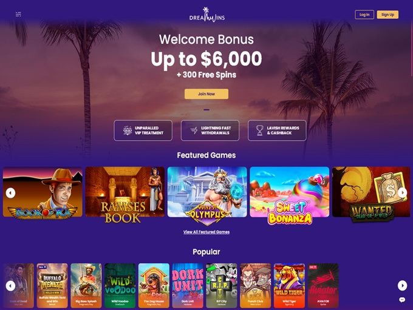Click the lightning fast withdrawals icon
Screen dimensions: 413x310
(x=194, y=130)
